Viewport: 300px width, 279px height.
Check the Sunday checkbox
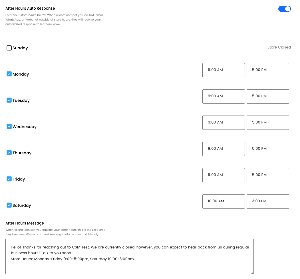[9, 48]
